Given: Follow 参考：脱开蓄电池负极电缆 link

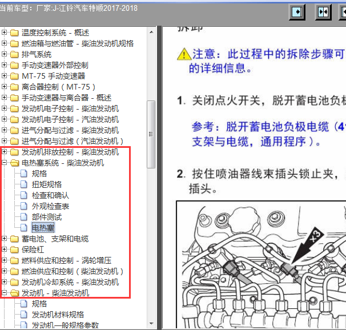Looking at the screenshot, I should [x=269, y=134].
